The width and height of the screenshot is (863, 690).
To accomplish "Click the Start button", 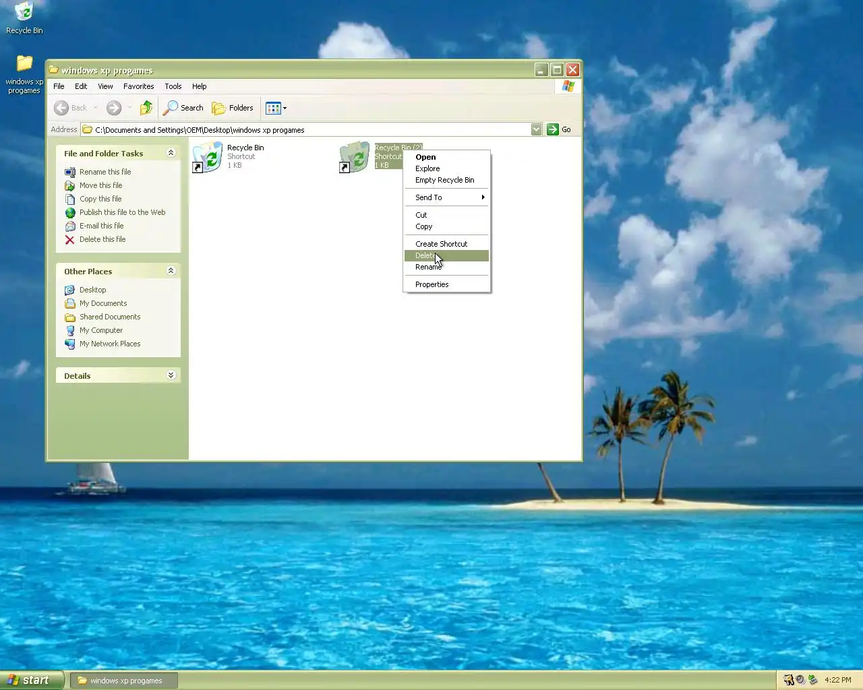I will pos(32,680).
